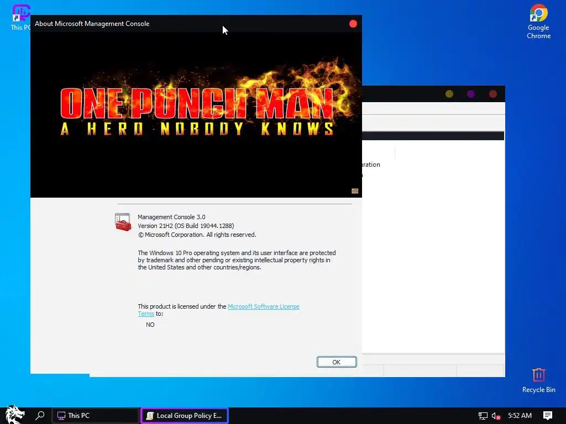566x424 pixels.
Task: Click the Management Console toolbox icon
Action: point(123,222)
